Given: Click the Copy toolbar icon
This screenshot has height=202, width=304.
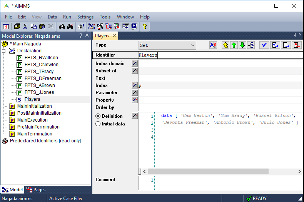Looking at the screenshot, I should (x=33, y=27).
